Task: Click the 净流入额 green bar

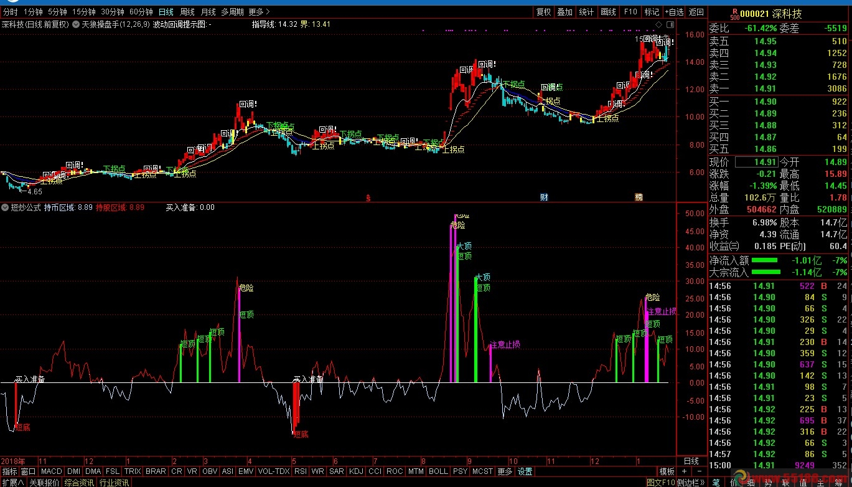Action: tap(764, 260)
